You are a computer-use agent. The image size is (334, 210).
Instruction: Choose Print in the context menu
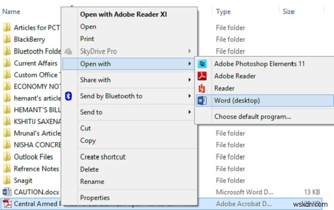(87, 39)
